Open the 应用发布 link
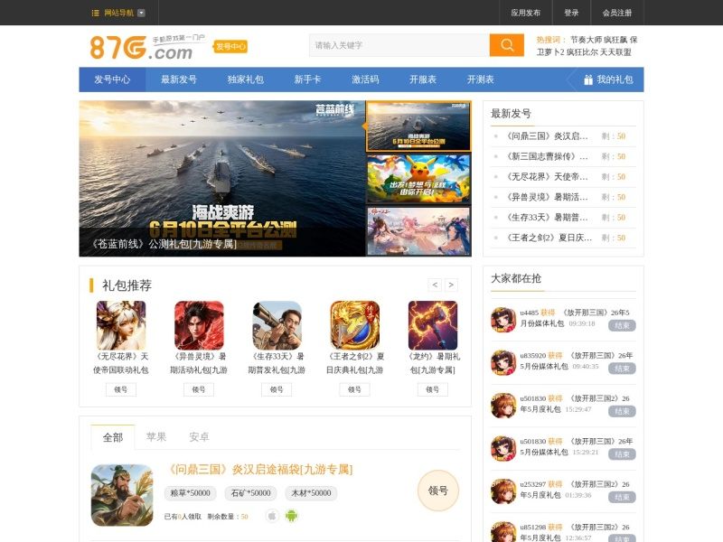The height and width of the screenshot is (542, 723). tap(526, 13)
